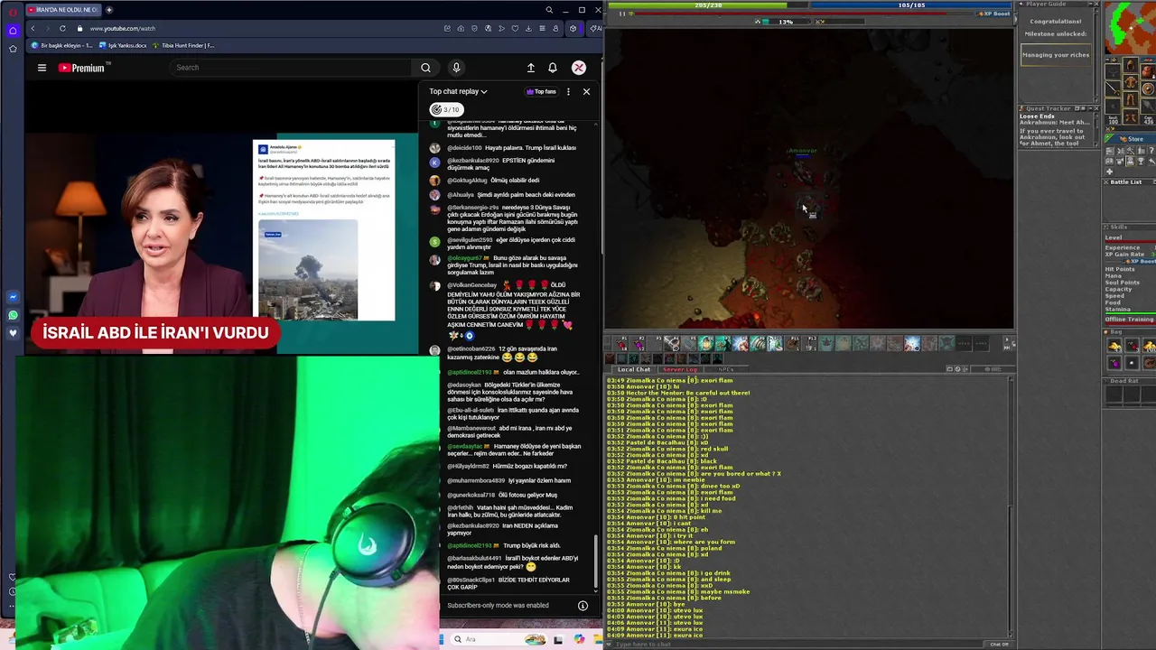The height and width of the screenshot is (650, 1156).
Task: Open the YouTube hamburger guide menu
Action: click(x=42, y=68)
